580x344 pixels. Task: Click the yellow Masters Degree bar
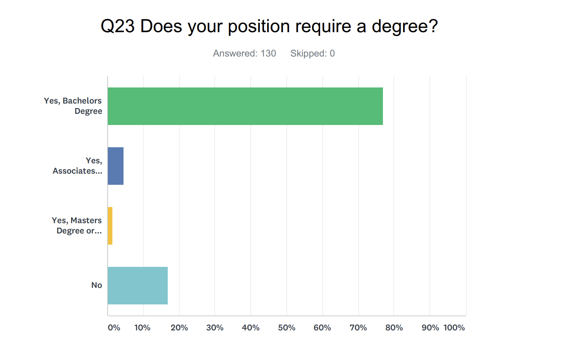click(x=110, y=226)
